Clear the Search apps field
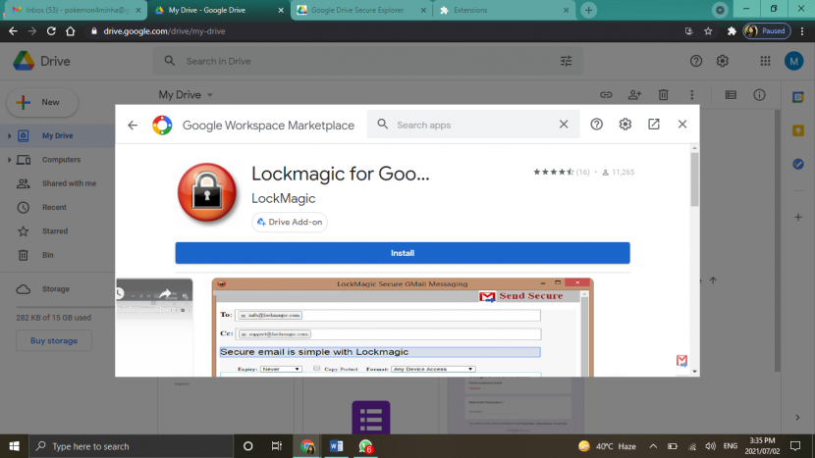The image size is (815, 458). pos(564,125)
